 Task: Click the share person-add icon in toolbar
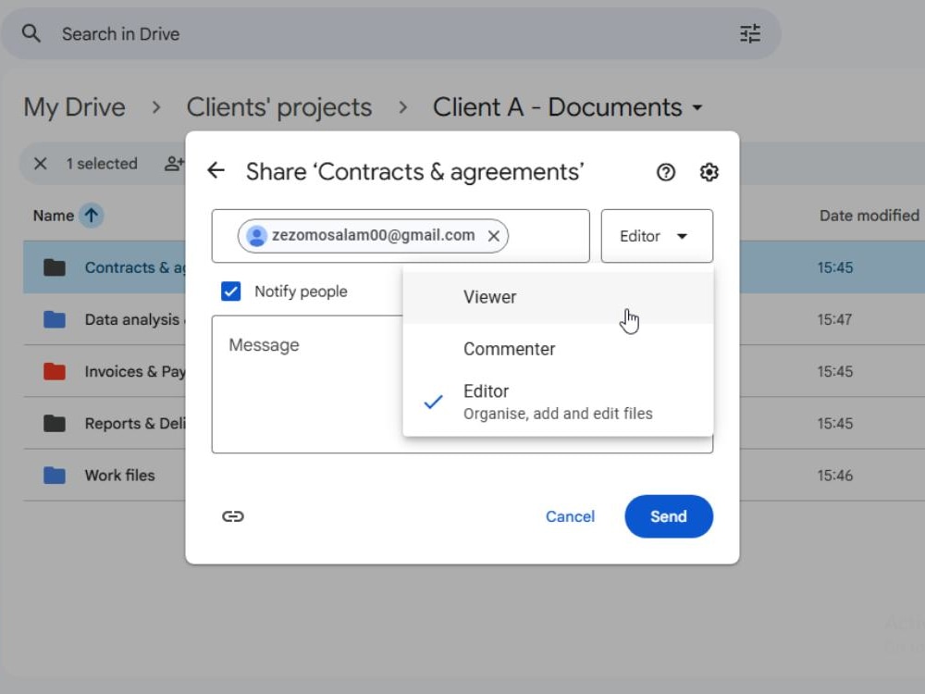coord(174,164)
